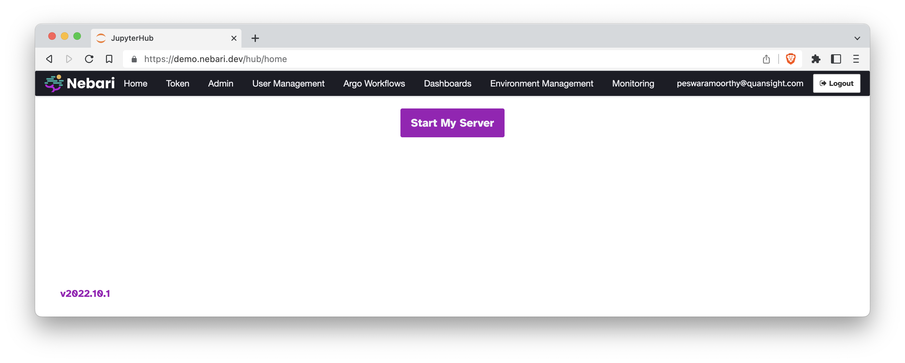
Task: Click the Nebari logo icon
Action: tap(54, 83)
